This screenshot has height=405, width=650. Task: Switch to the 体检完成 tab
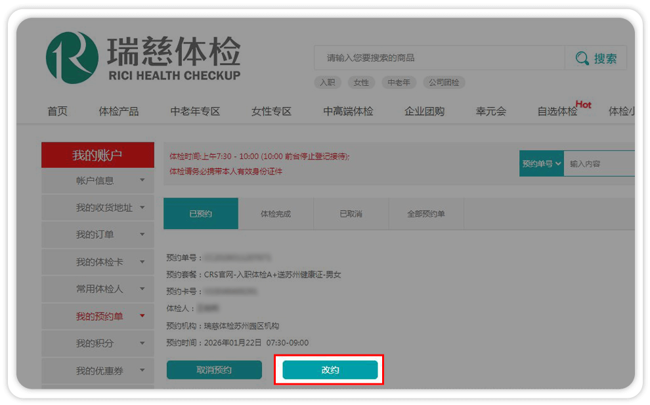click(x=276, y=214)
